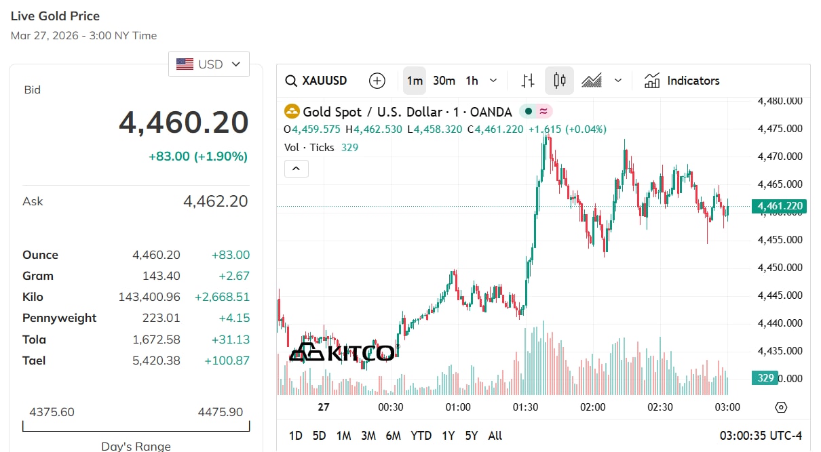Open the Indicators panel
Screen dimensions: 821x452
coord(682,81)
